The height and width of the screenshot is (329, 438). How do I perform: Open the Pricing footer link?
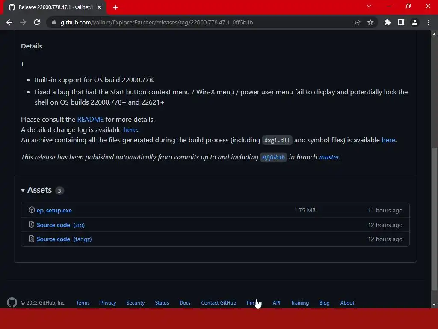click(254, 303)
